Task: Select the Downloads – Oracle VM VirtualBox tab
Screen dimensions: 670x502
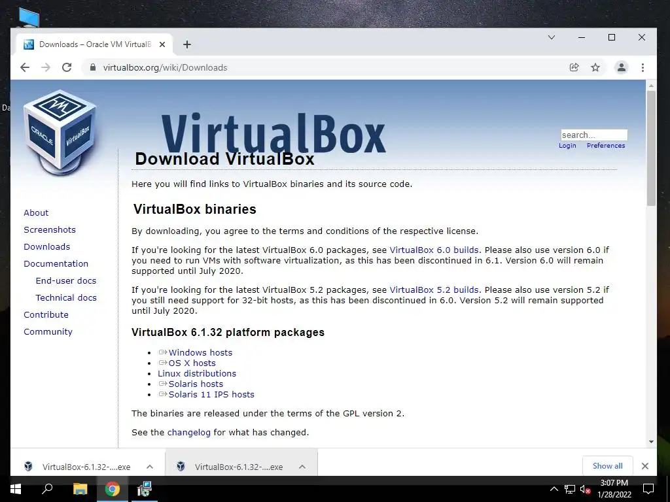Action: [x=94, y=44]
